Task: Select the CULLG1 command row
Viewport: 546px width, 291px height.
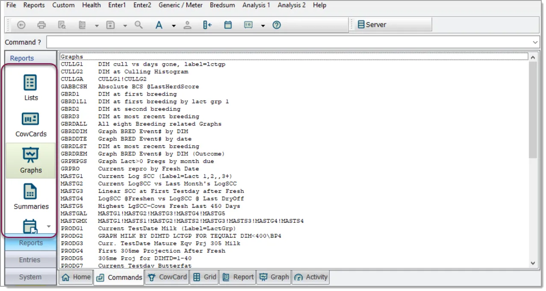Action: tap(294, 64)
